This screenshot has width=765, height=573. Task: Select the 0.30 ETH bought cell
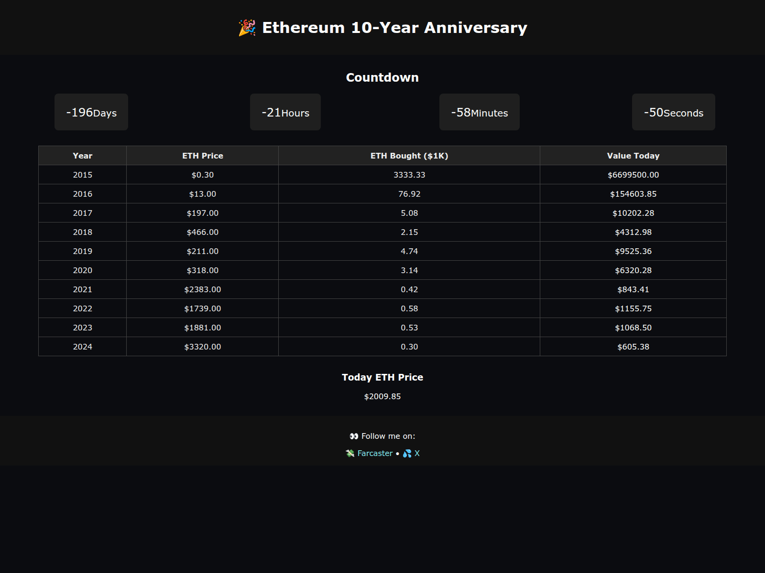409,347
